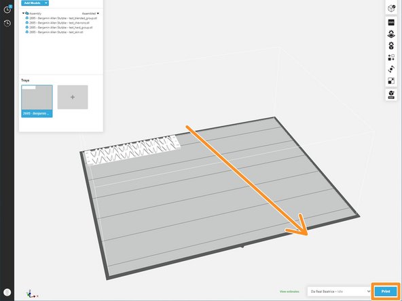
Task: Open Tray settings gear-over-layer icon
Action: tap(391, 34)
